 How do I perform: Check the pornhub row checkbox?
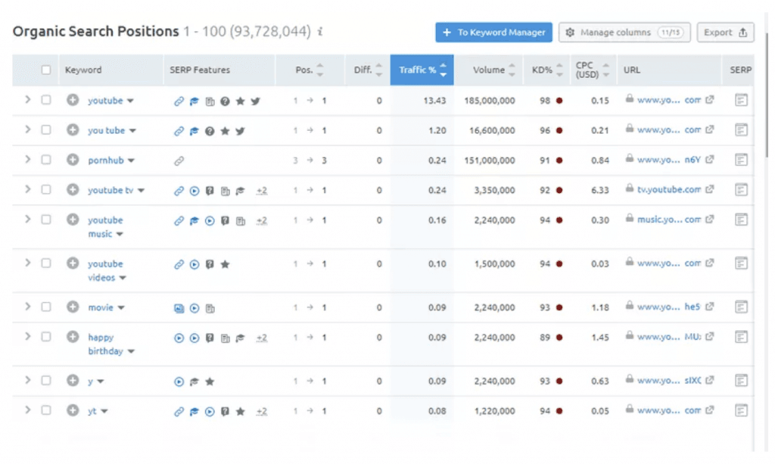point(46,160)
